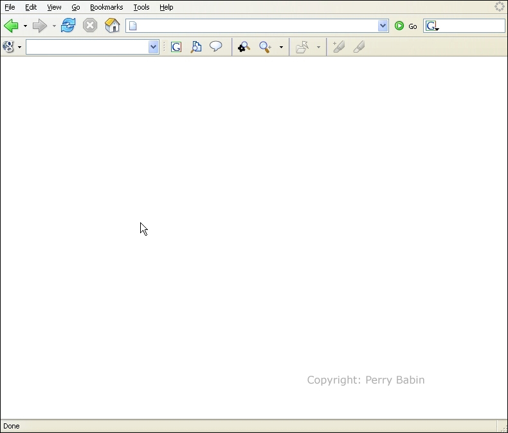Open the Forward history dropdown arrow
Image resolution: width=508 pixels, height=433 pixels.
click(x=54, y=26)
